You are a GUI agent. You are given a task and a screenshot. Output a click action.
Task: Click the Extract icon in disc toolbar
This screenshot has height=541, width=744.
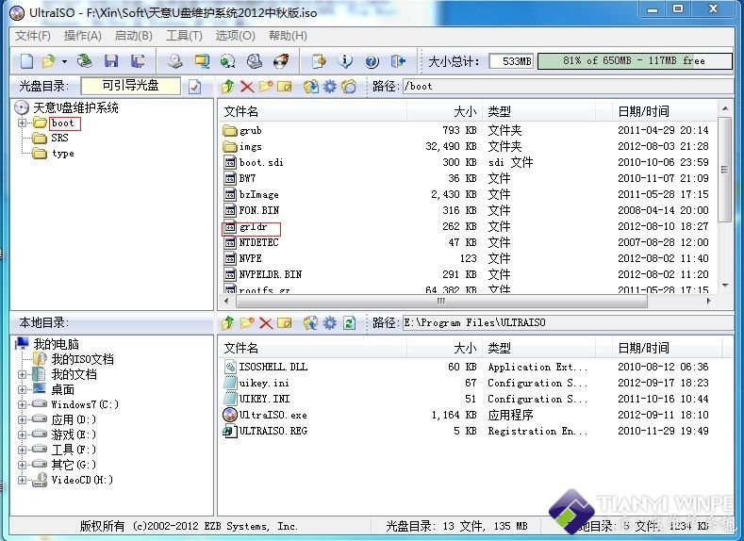tap(311, 87)
